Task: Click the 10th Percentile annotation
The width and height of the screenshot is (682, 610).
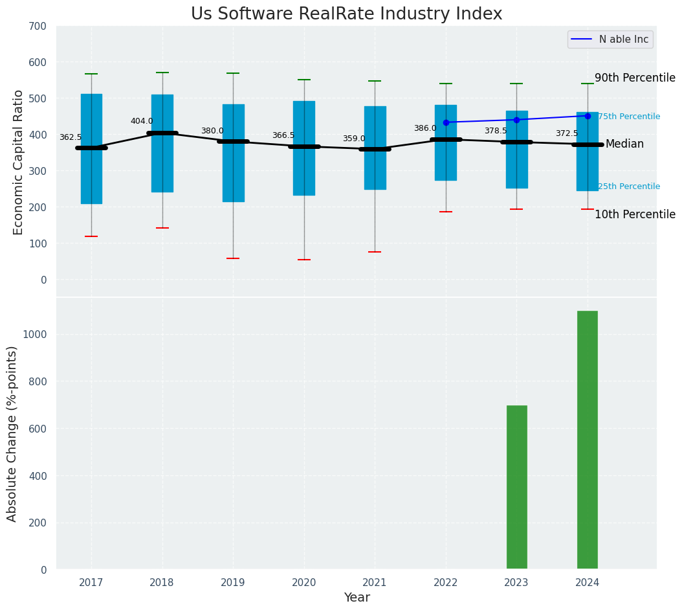Action: tap(635, 214)
